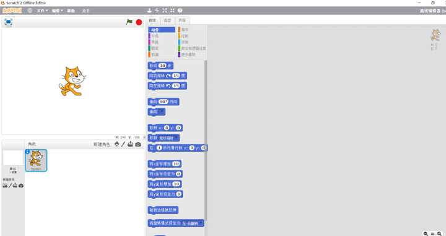
Task: Reset scripts area zoom
Action: pos(432,234)
